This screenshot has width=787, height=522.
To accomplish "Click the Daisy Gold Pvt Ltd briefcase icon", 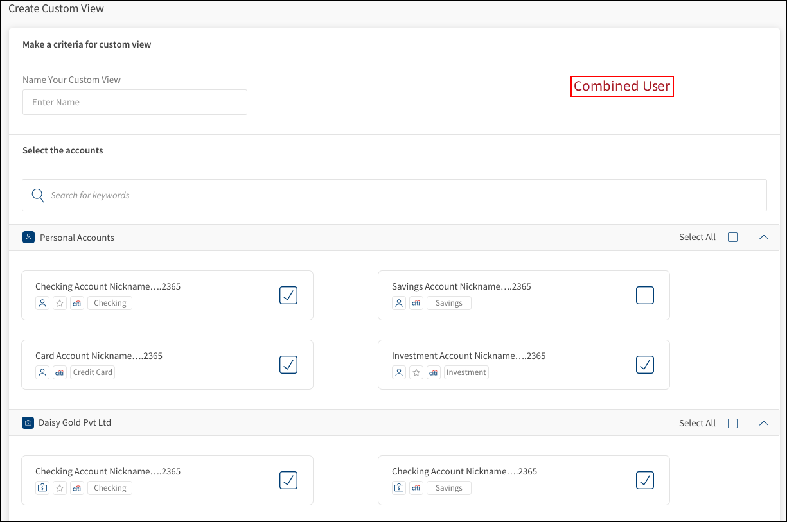I will coord(28,423).
